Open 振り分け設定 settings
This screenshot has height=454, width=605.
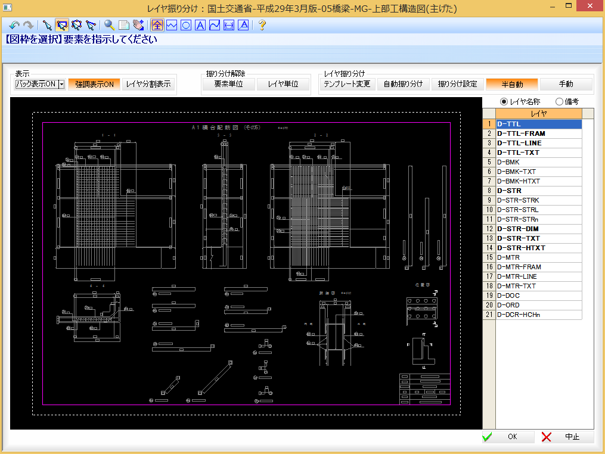pos(457,84)
